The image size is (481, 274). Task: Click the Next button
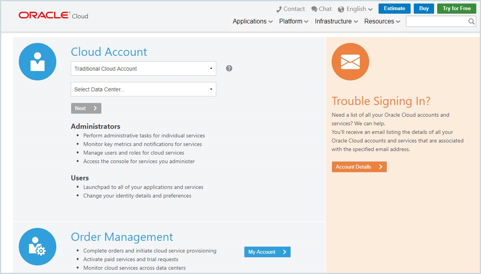click(x=86, y=109)
